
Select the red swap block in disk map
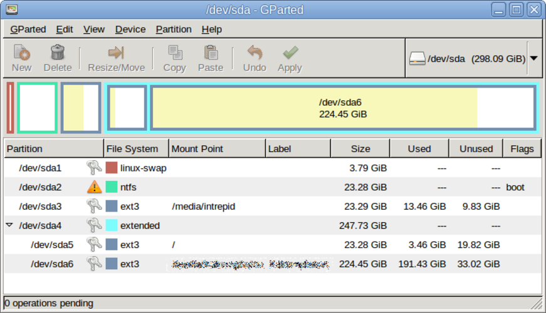click(x=11, y=108)
